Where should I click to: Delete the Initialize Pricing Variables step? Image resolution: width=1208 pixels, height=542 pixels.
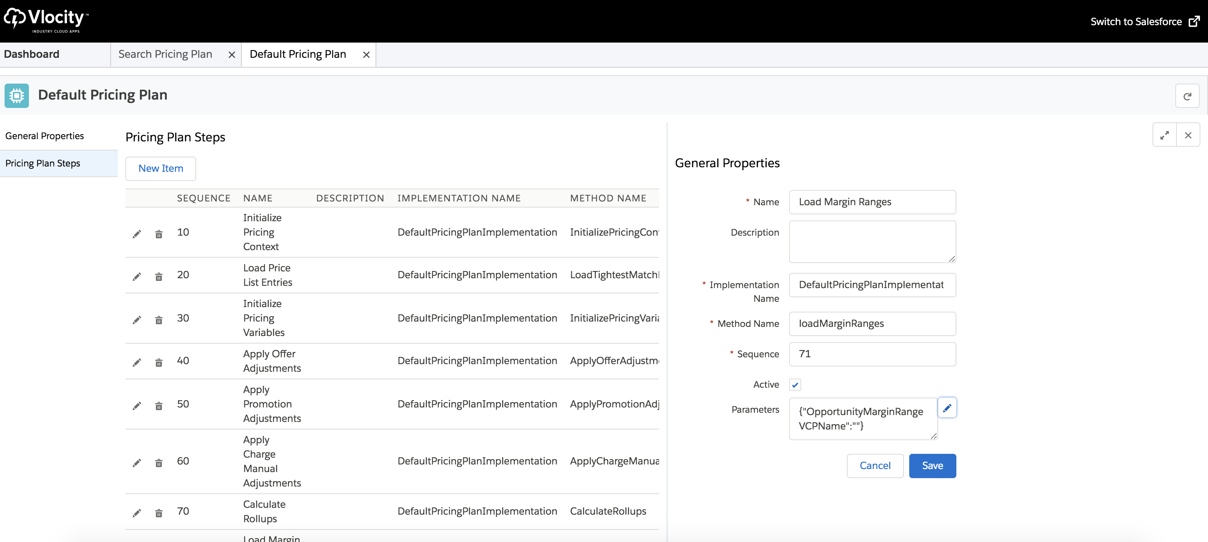(x=159, y=320)
